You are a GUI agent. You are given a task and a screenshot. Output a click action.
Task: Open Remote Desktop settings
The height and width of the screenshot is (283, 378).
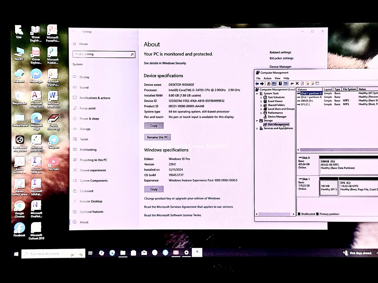click(x=91, y=201)
